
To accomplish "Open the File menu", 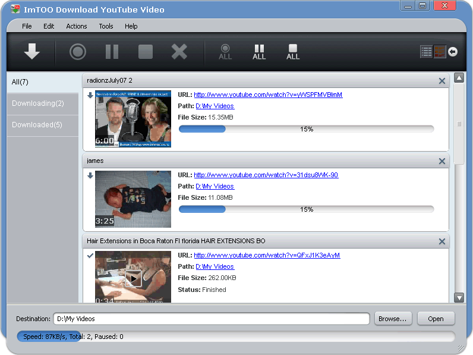I will tap(27, 26).
